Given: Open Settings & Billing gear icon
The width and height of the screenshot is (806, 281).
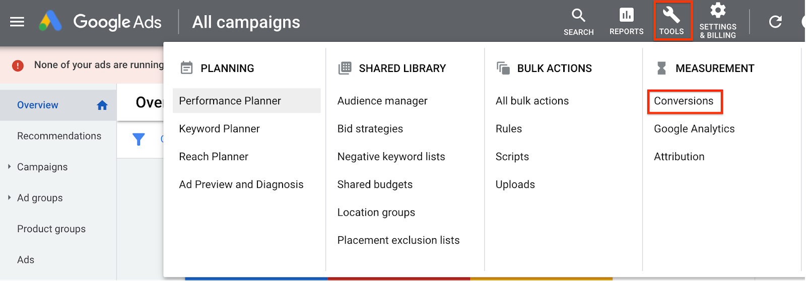Looking at the screenshot, I should [717, 11].
